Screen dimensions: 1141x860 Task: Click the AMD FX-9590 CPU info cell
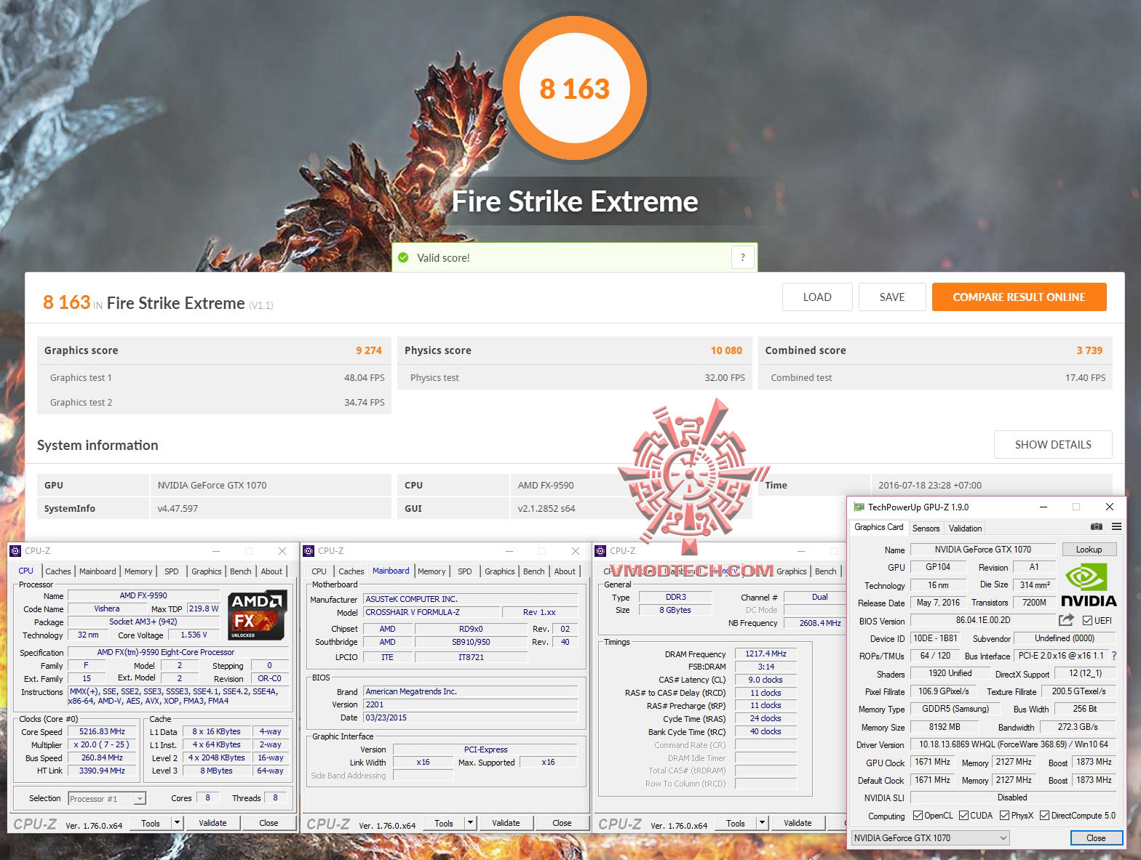[630, 485]
